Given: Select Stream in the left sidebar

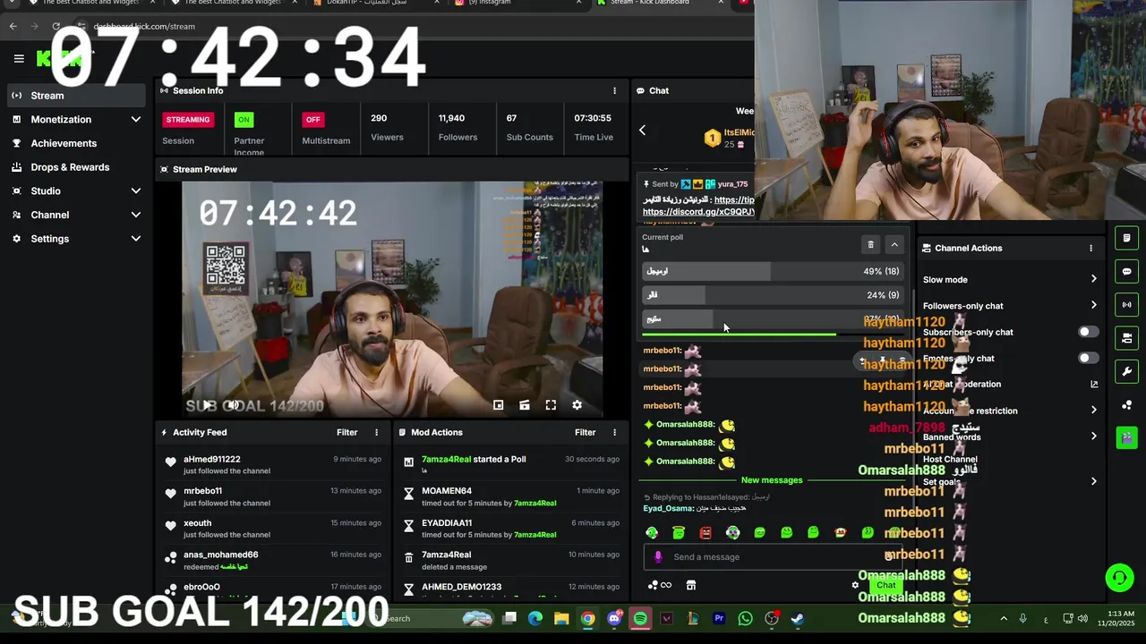Looking at the screenshot, I should point(76,96).
